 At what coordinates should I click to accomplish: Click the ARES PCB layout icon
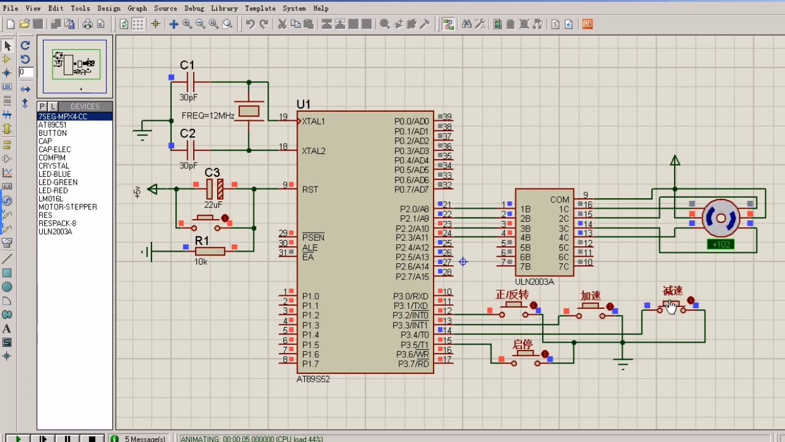click(588, 24)
